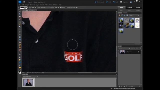Select the Red Eye Removal tool
The width and height of the screenshot is (160, 90).
[x=20, y=42]
